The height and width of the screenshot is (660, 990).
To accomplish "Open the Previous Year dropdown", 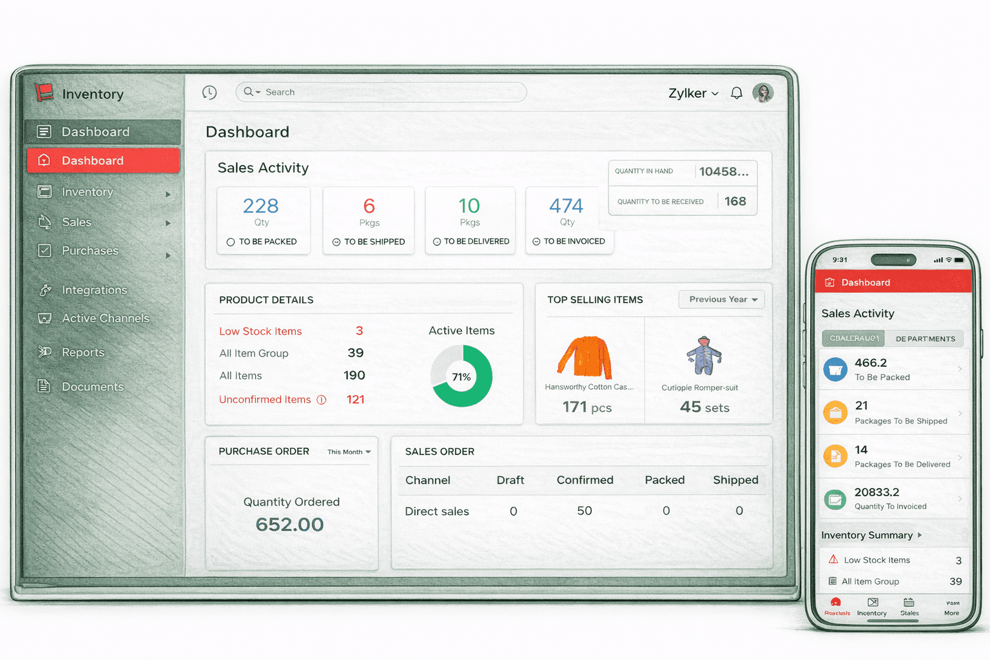I will click(721, 299).
